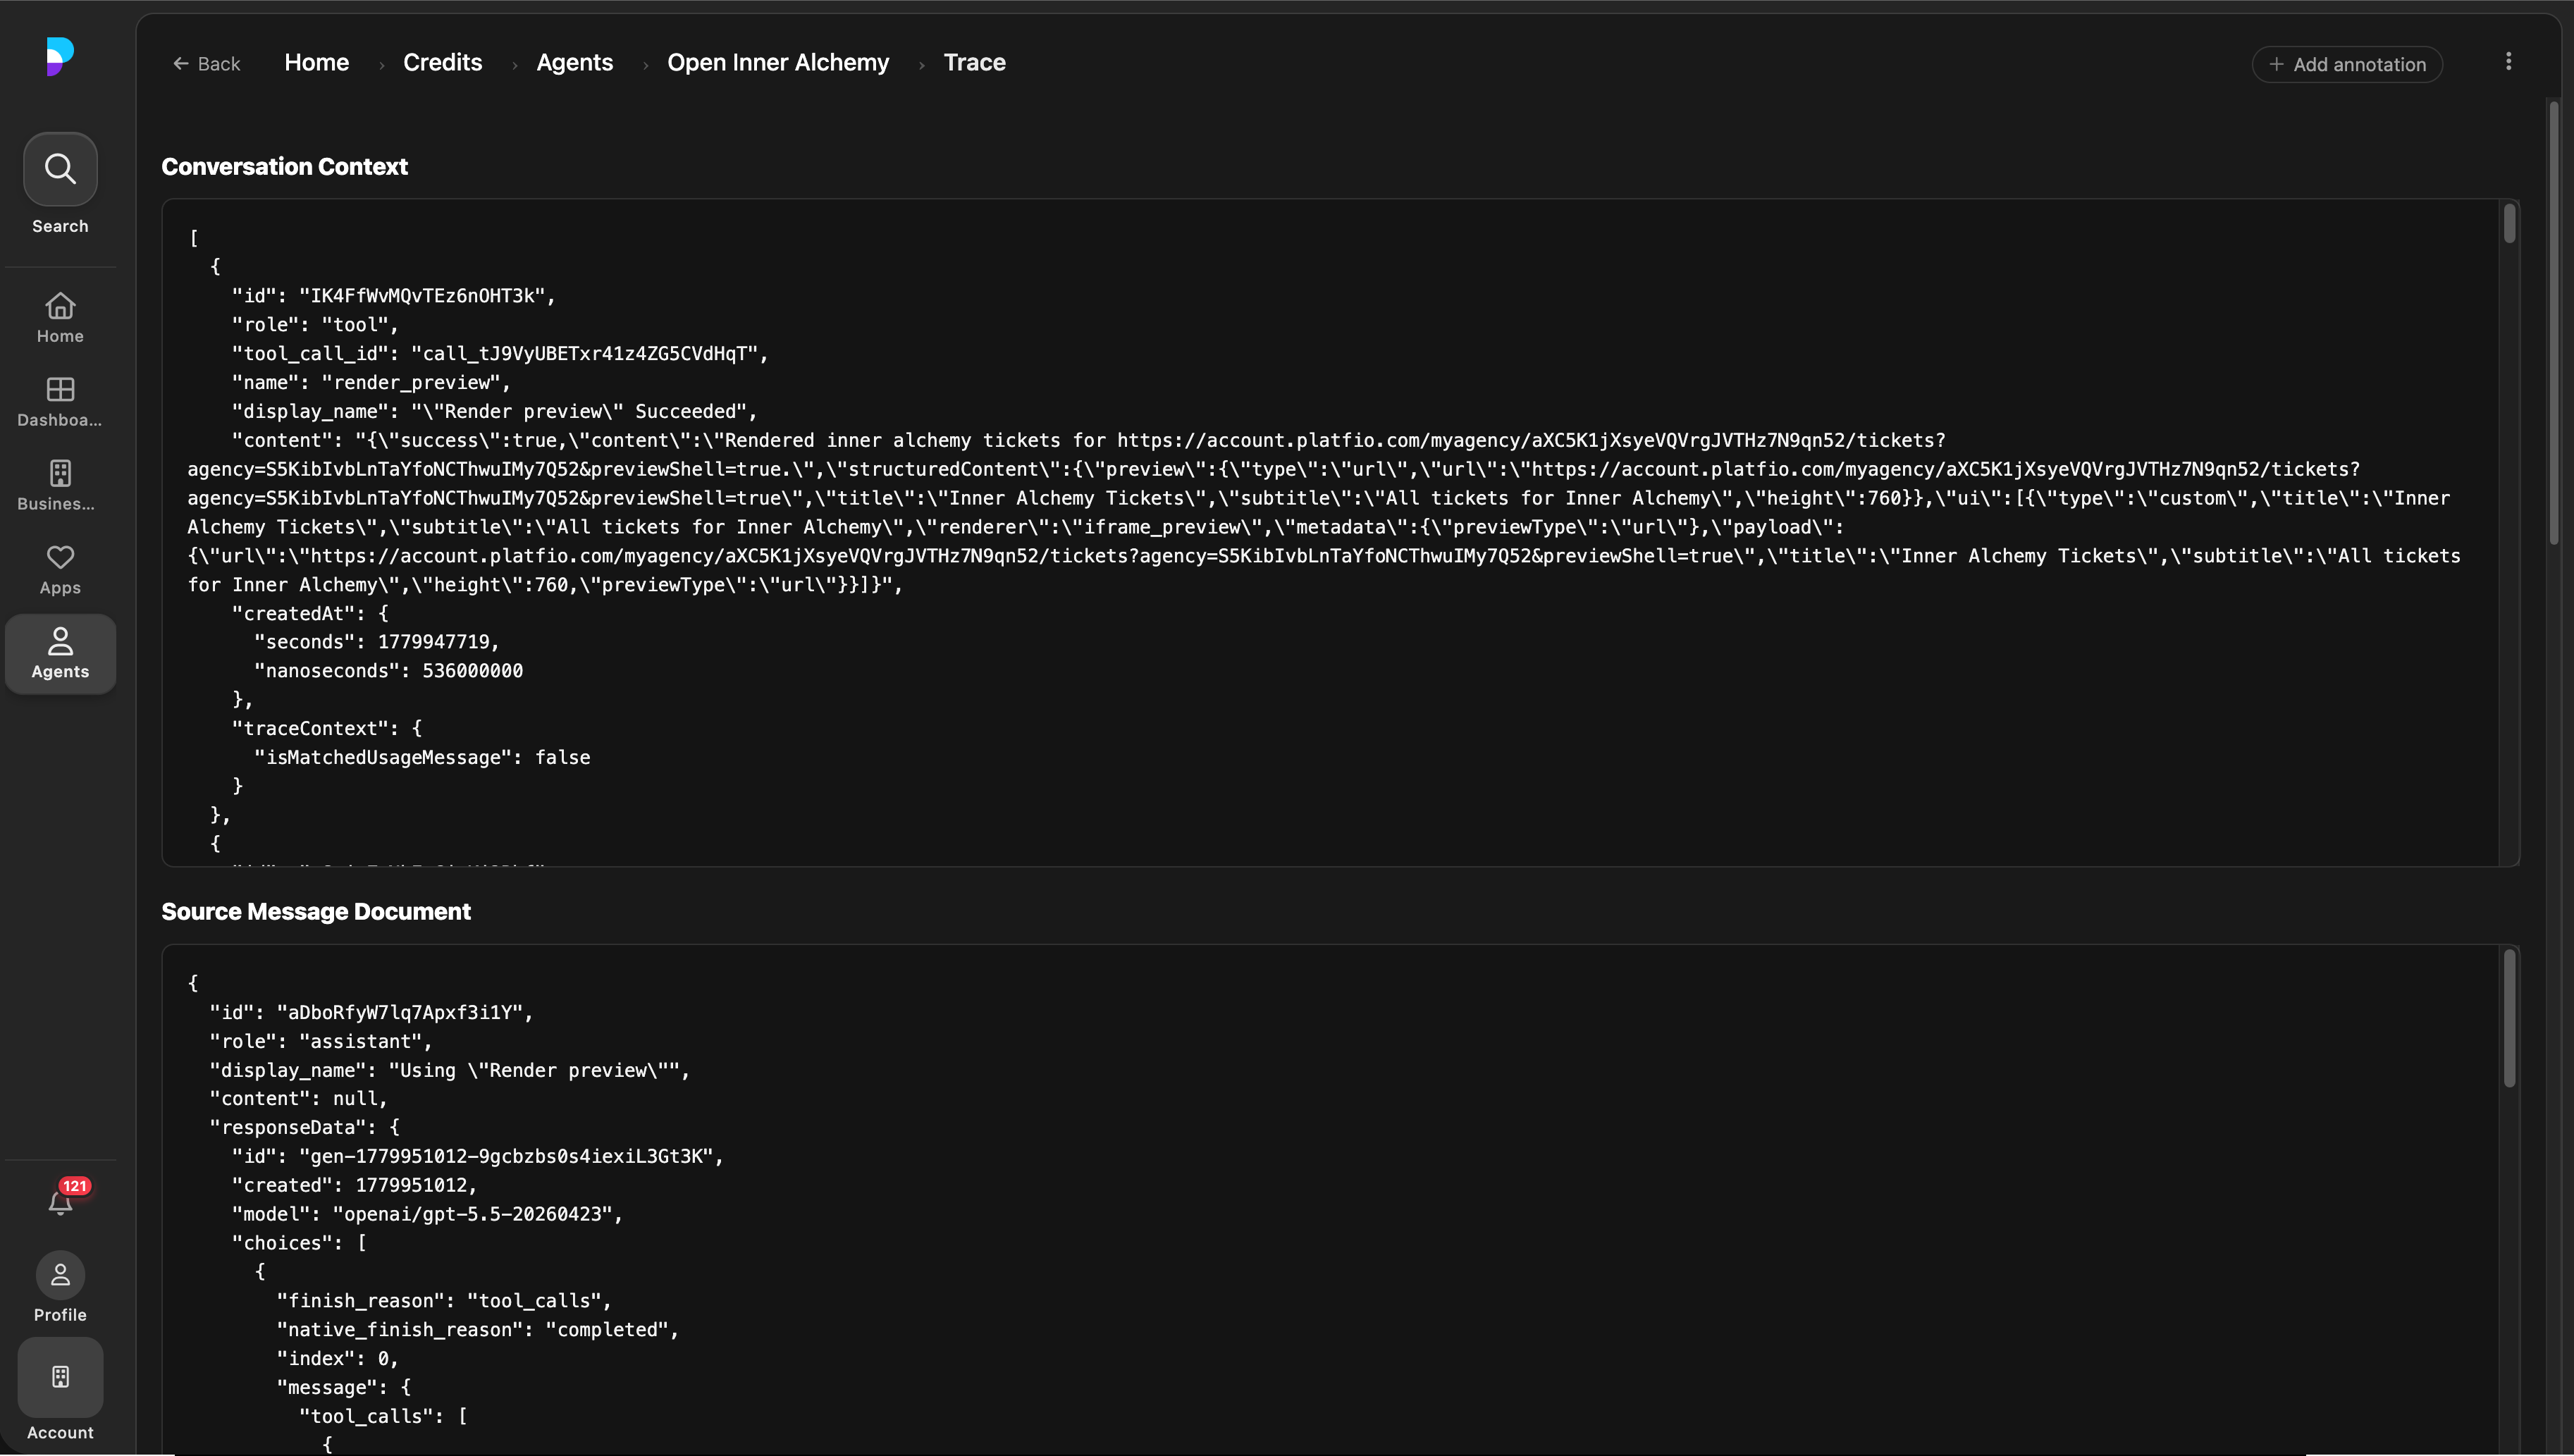2574x1456 pixels.
Task: Click the "responseData": { line
Action: 304,1128
